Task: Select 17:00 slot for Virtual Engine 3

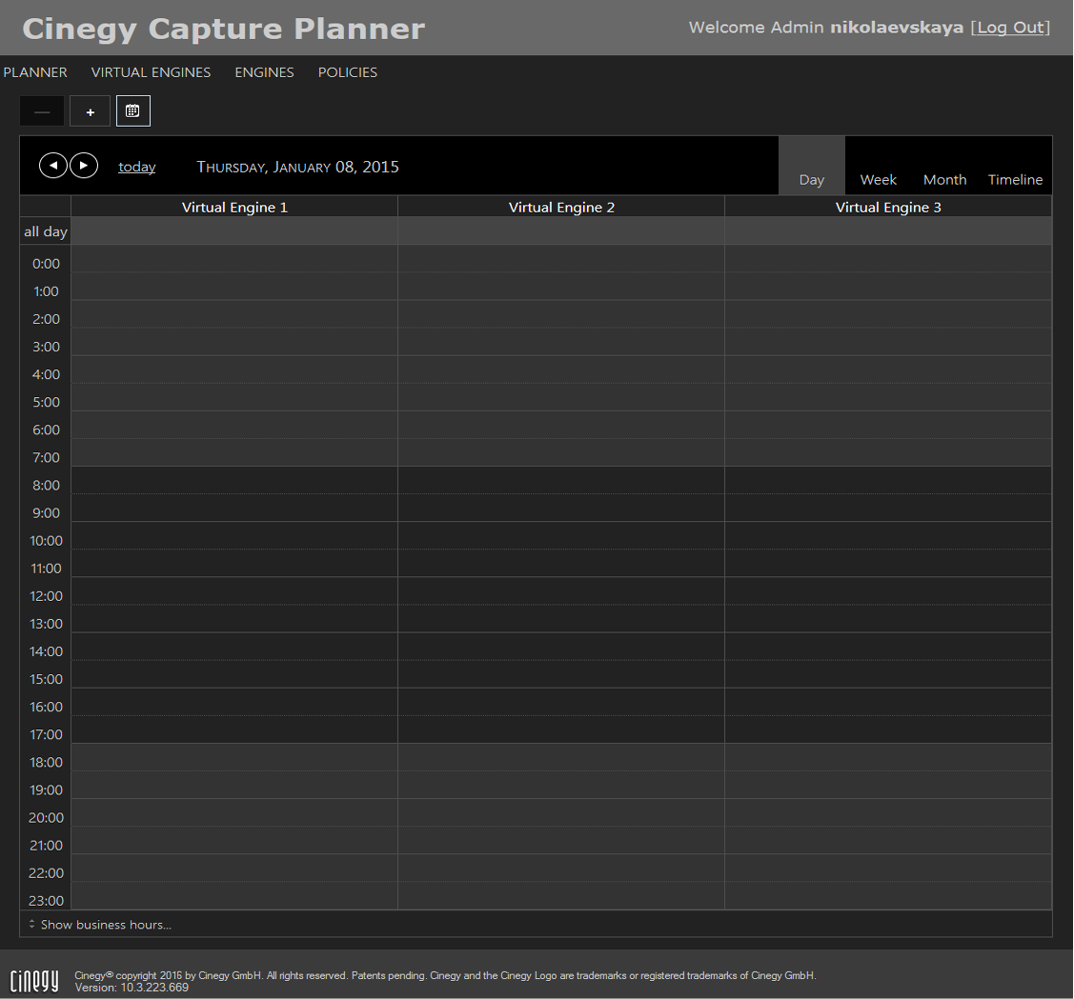Action: coord(888,729)
